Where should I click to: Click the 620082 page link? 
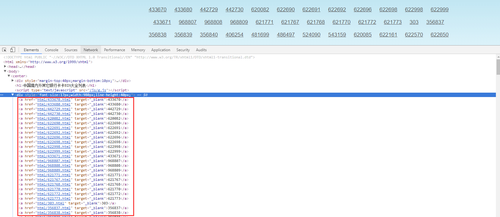click(x=260, y=10)
